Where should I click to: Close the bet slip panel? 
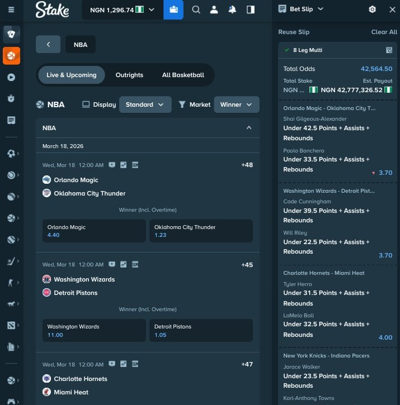pos(392,9)
